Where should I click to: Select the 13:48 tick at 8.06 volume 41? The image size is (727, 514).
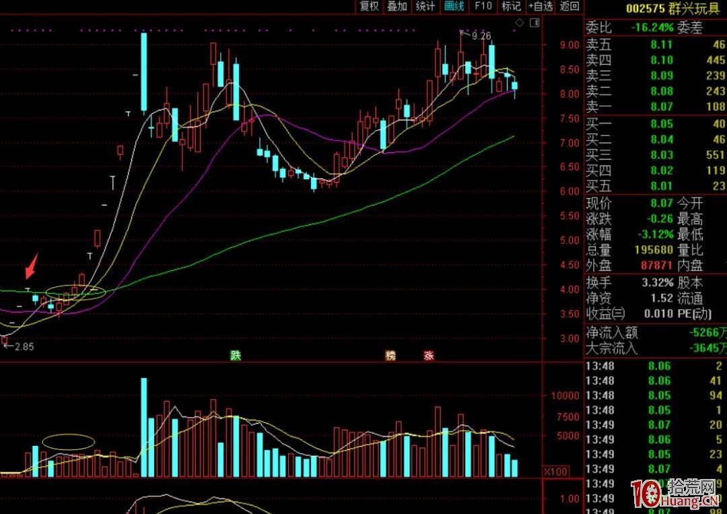[655, 381]
